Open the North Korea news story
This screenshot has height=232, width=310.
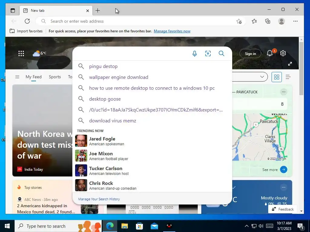(x=45, y=145)
